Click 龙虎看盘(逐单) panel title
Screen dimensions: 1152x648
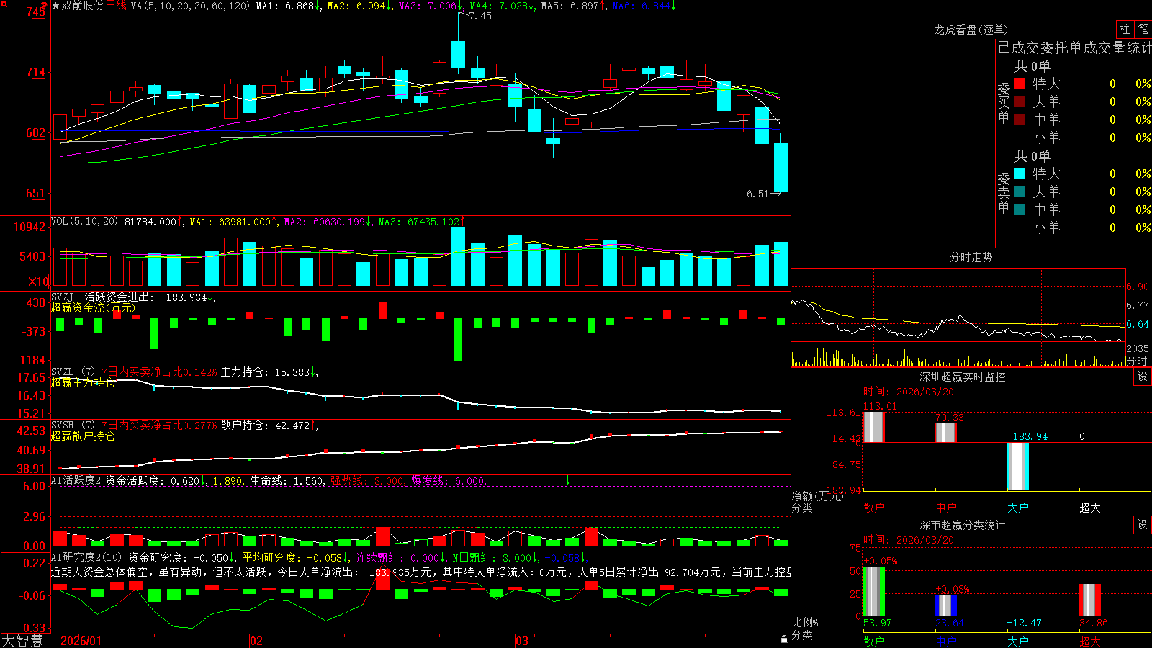(971, 30)
